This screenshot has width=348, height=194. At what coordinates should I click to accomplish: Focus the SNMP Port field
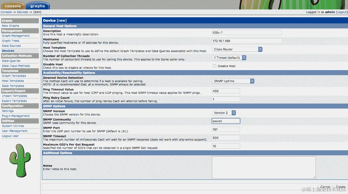coord(226,129)
